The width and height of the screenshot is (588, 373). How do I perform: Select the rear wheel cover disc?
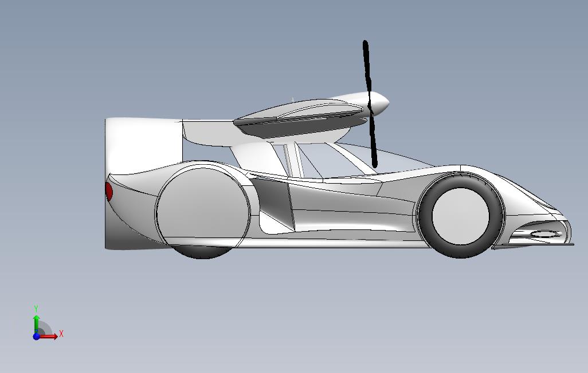tap(203, 208)
